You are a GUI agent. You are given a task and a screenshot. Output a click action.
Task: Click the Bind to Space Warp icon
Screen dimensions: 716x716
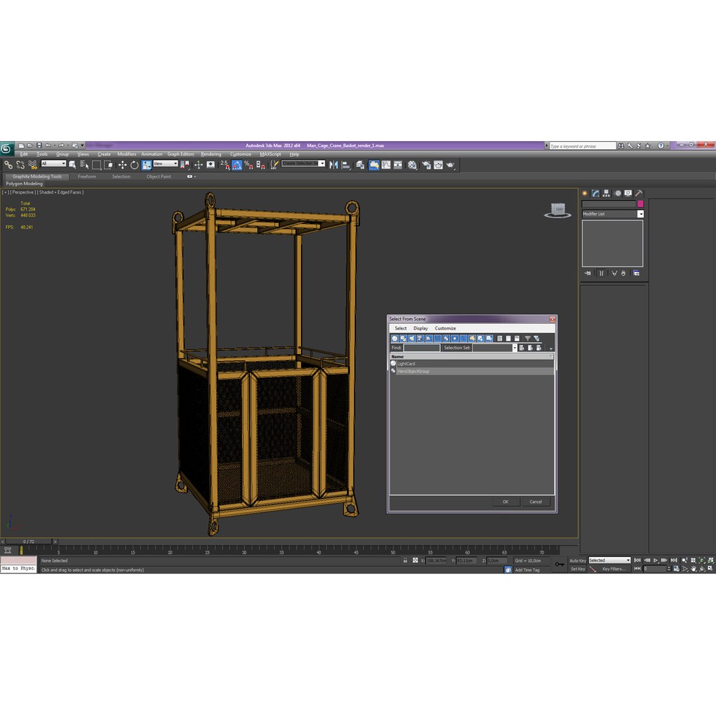point(32,165)
